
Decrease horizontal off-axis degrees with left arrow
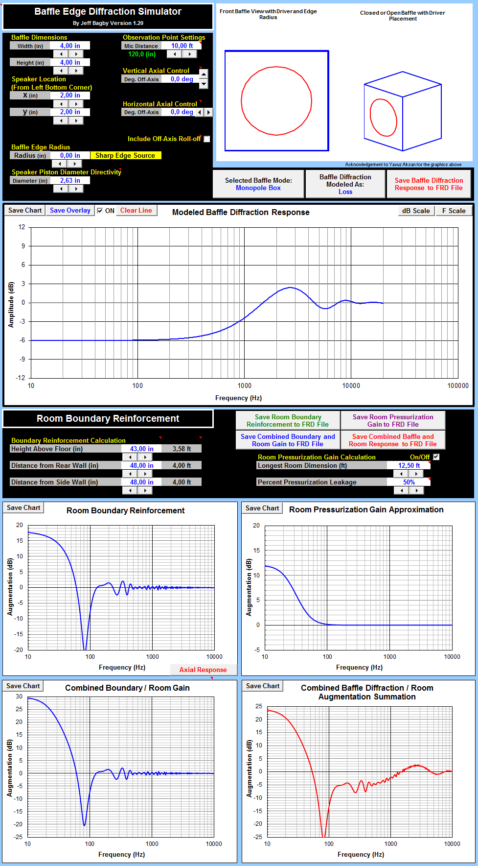tap(199, 112)
